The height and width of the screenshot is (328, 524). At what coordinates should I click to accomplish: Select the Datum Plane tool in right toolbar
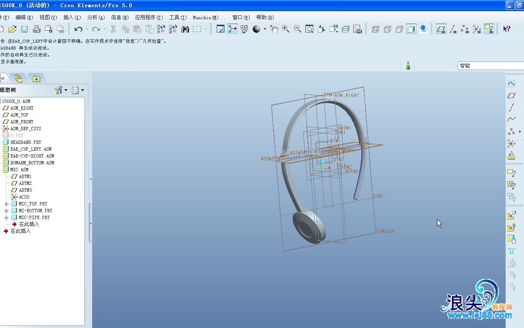(511, 96)
